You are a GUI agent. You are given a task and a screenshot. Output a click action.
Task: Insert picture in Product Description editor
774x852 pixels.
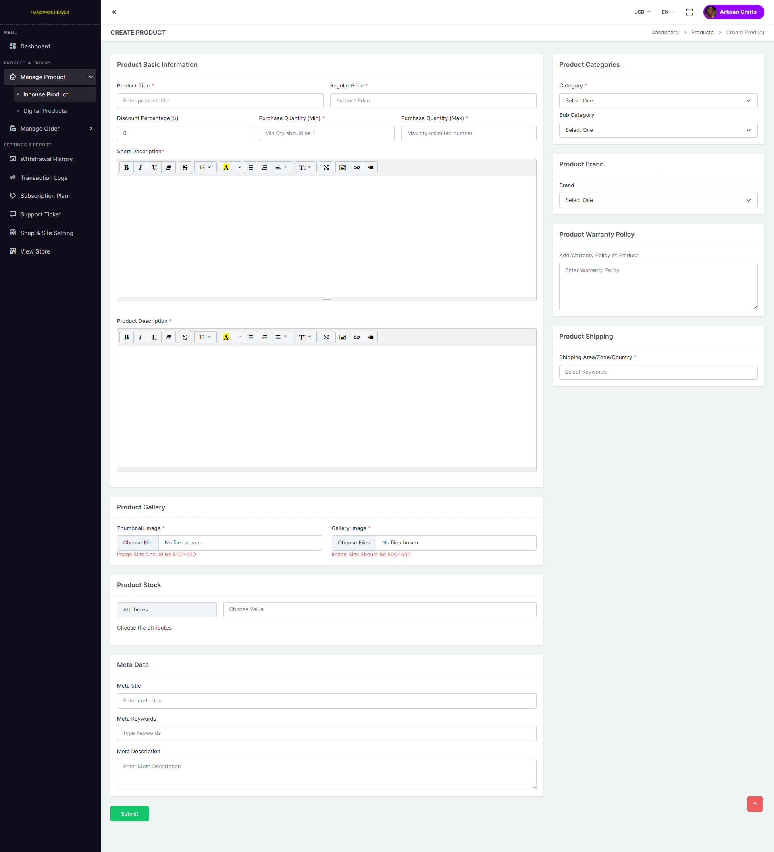tap(342, 337)
